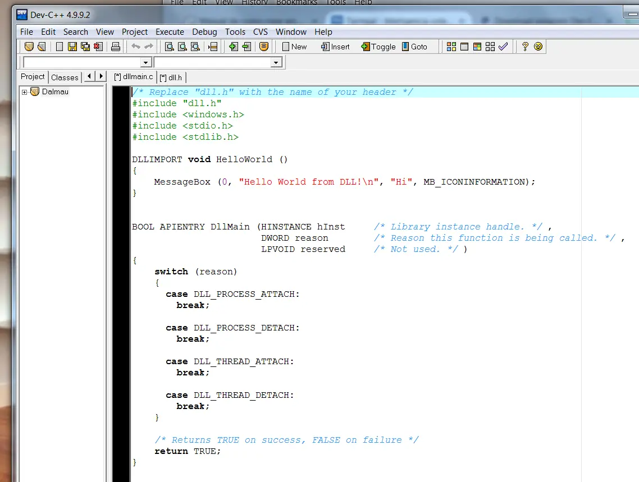Viewport: 639px width, 482px height.
Task: Click the 'case DLL_THREAD_DETACH:' line
Action: coord(230,395)
